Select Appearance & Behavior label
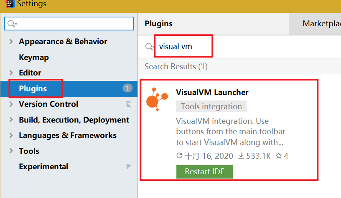341x198 pixels. tap(63, 41)
